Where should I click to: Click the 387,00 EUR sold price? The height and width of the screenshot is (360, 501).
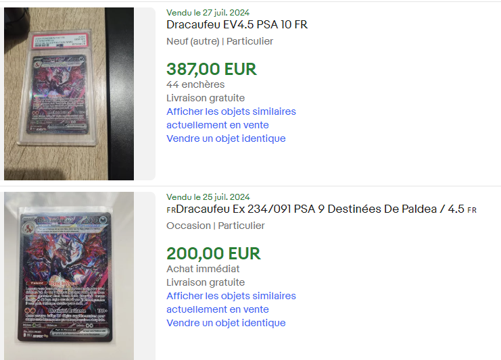coord(211,70)
